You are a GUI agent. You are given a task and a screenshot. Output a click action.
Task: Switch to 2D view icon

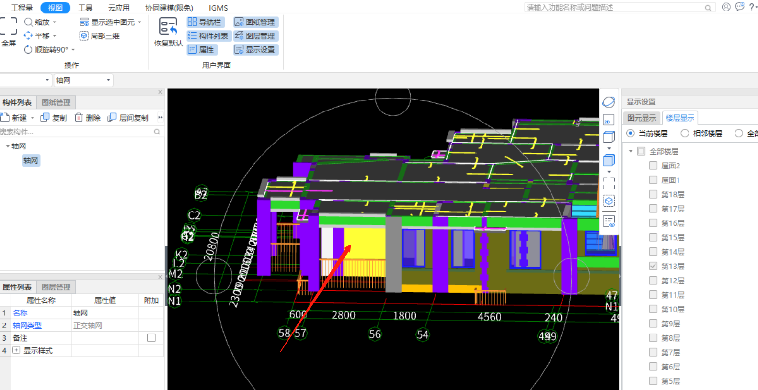609,120
